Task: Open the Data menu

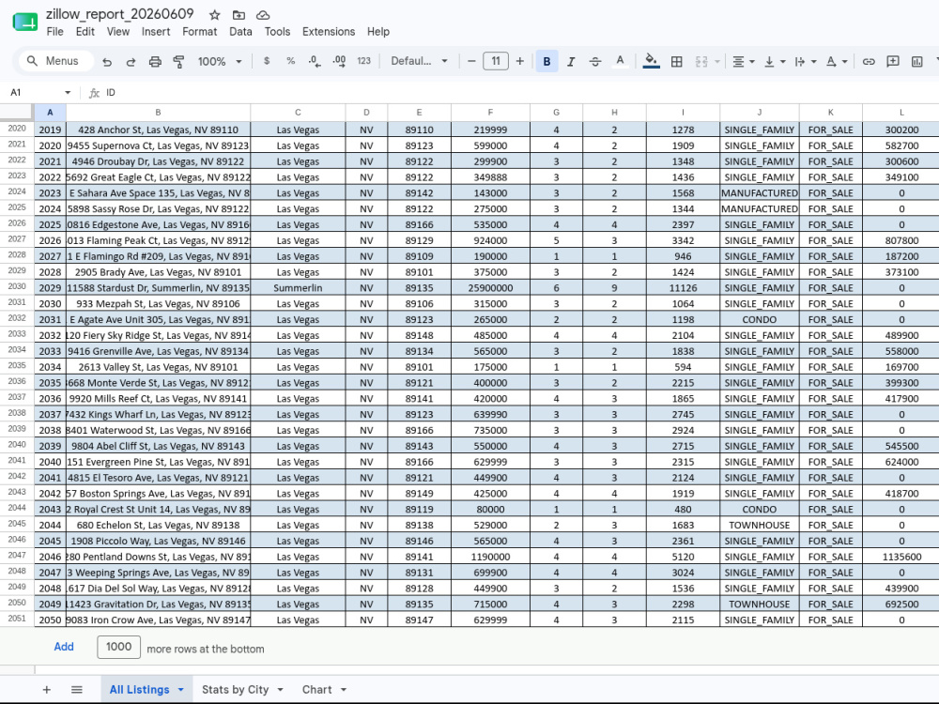Action: pos(240,32)
